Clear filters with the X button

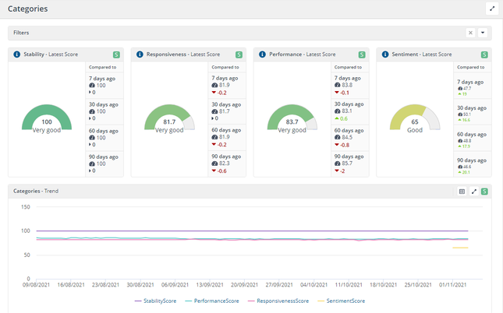pos(470,33)
